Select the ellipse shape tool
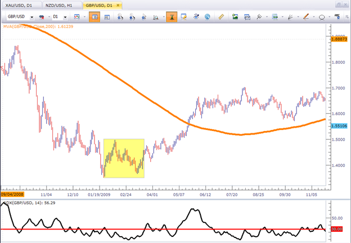The width and height of the screenshot is (351, 243). (x=322, y=17)
